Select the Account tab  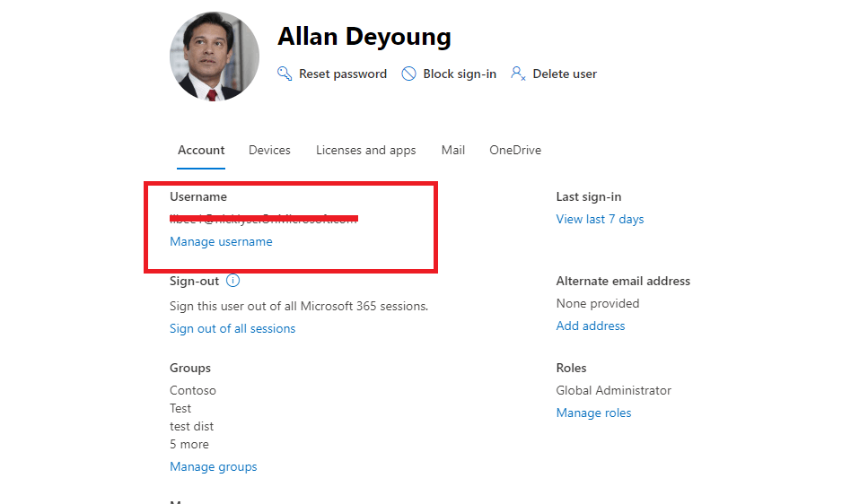pyautogui.click(x=201, y=151)
